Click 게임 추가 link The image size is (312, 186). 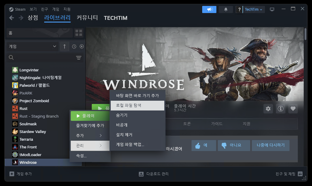pyautogui.click(x=24, y=174)
